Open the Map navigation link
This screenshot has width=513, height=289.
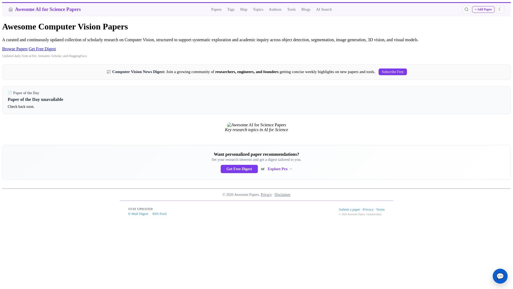[244, 9]
